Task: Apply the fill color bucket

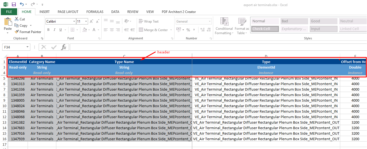Action: click(85, 30)
